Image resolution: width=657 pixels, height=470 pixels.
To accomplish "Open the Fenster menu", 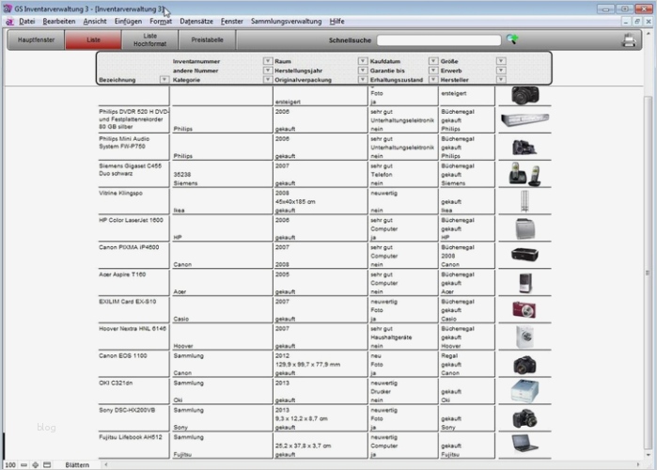I will (232, 22).
